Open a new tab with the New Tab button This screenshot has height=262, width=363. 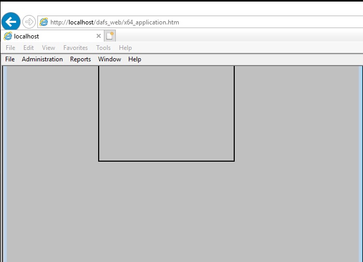point(110,36)
